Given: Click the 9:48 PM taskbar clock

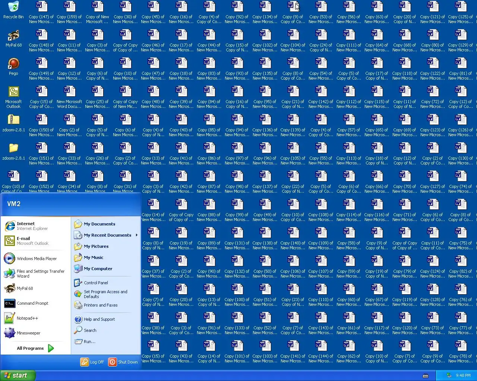Looking at the screenshot, I should 463,375.
